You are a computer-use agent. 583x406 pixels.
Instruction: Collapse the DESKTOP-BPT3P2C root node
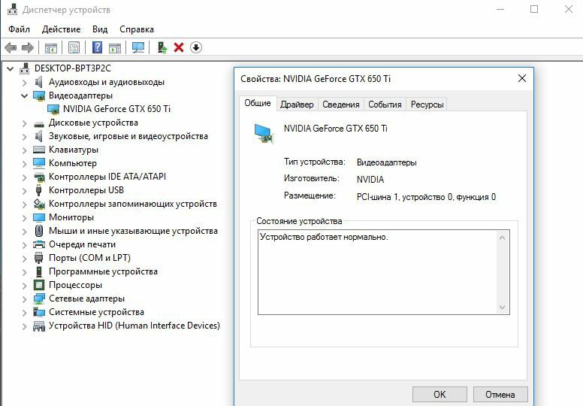[x=11, y=69]
